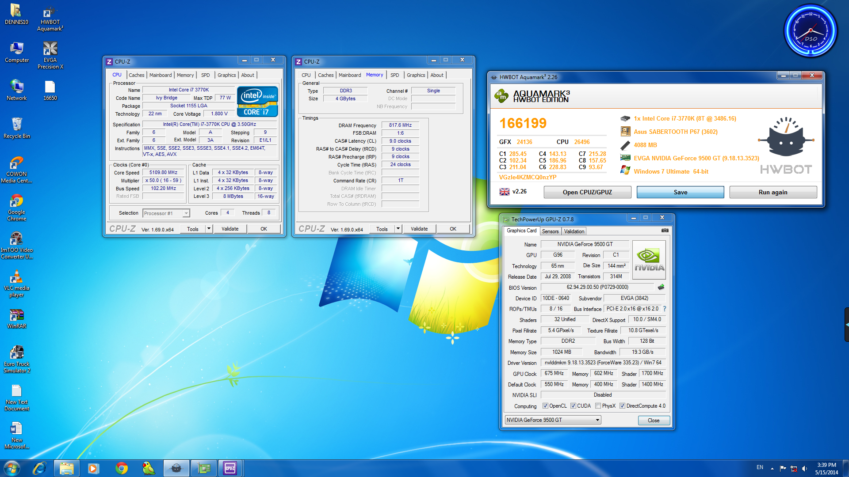
Task: Click Show desktop strip at taskbar end
Action: point(846,468)
